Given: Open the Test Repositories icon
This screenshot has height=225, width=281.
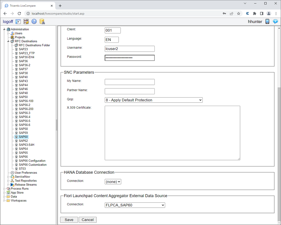Looking at the screenshot, I should click(x=12, y=180).
